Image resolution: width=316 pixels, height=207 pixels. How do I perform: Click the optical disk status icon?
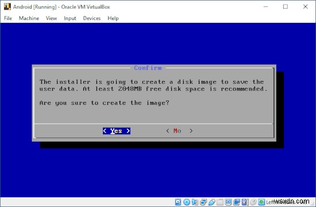tap(187, 202)
